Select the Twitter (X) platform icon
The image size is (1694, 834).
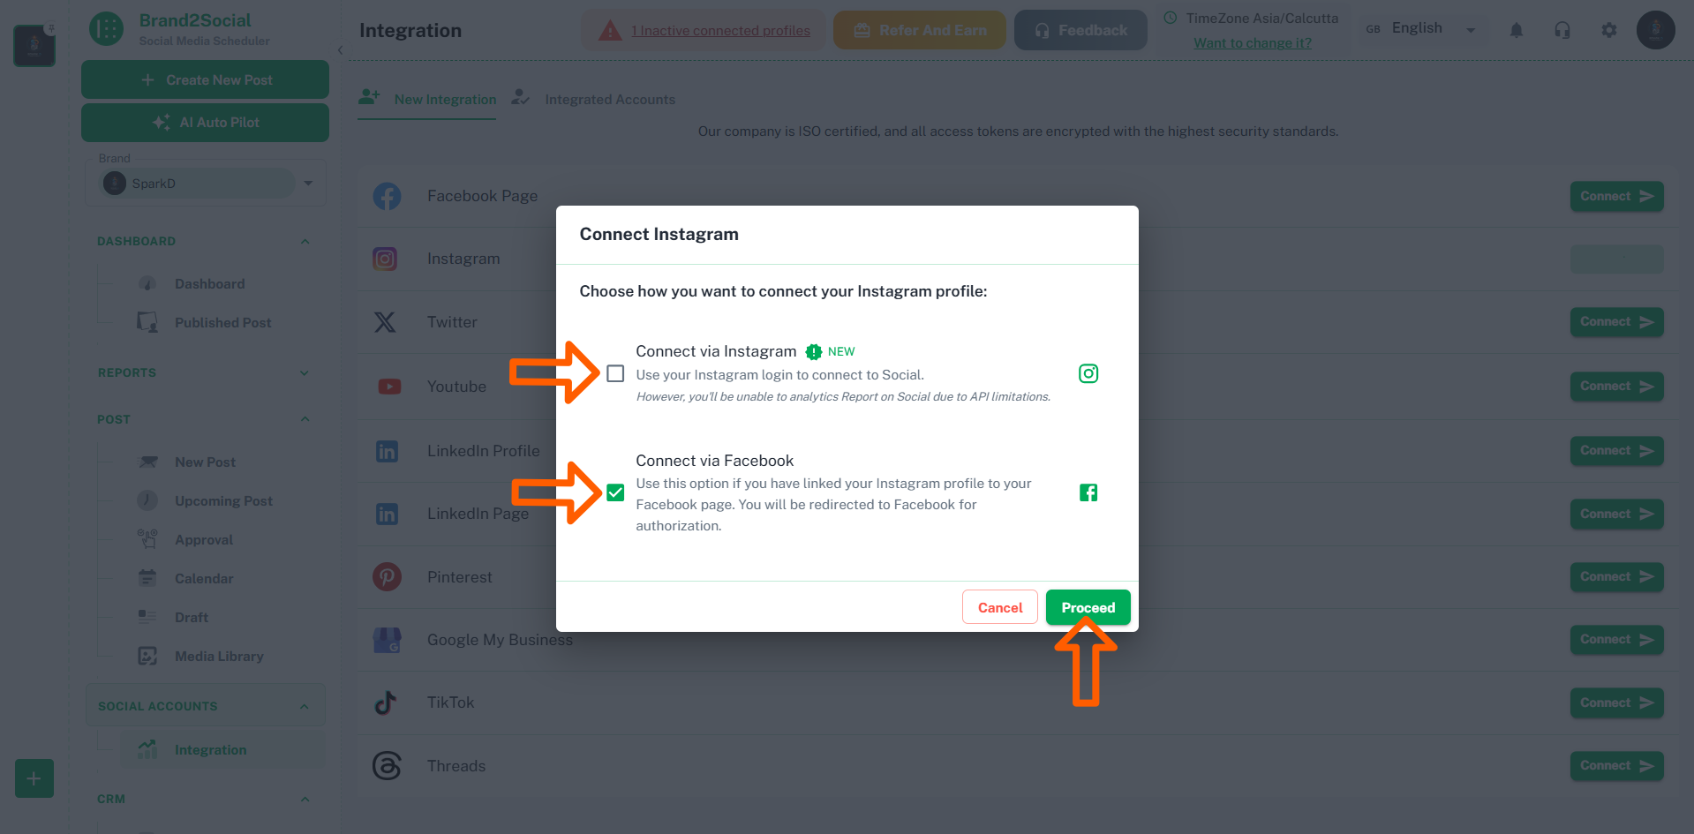click(x=386, y=321)
